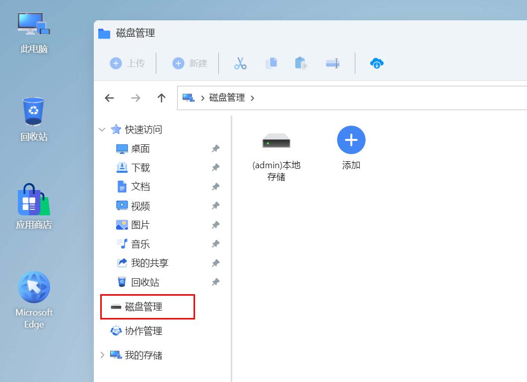Select the Rename tool icon
This screenshot has height=382, width=527.
click(332, 63)
